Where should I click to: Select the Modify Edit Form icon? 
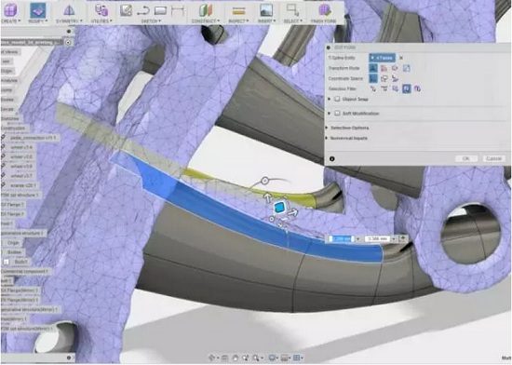tap(38, 10)
